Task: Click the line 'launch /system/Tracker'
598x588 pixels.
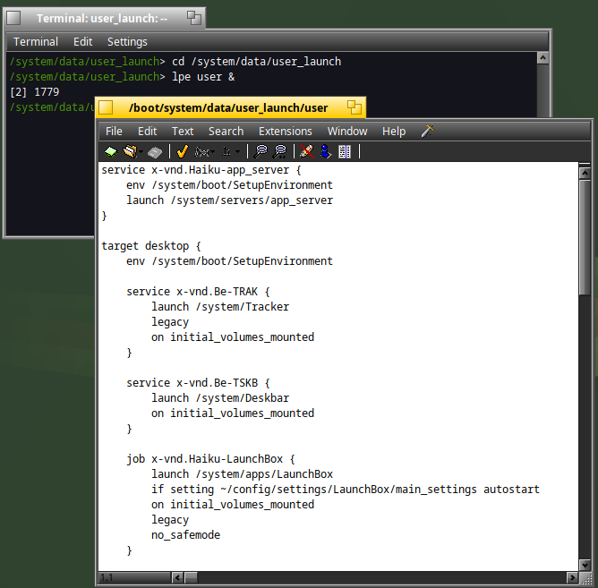Action: pos(220,307)
